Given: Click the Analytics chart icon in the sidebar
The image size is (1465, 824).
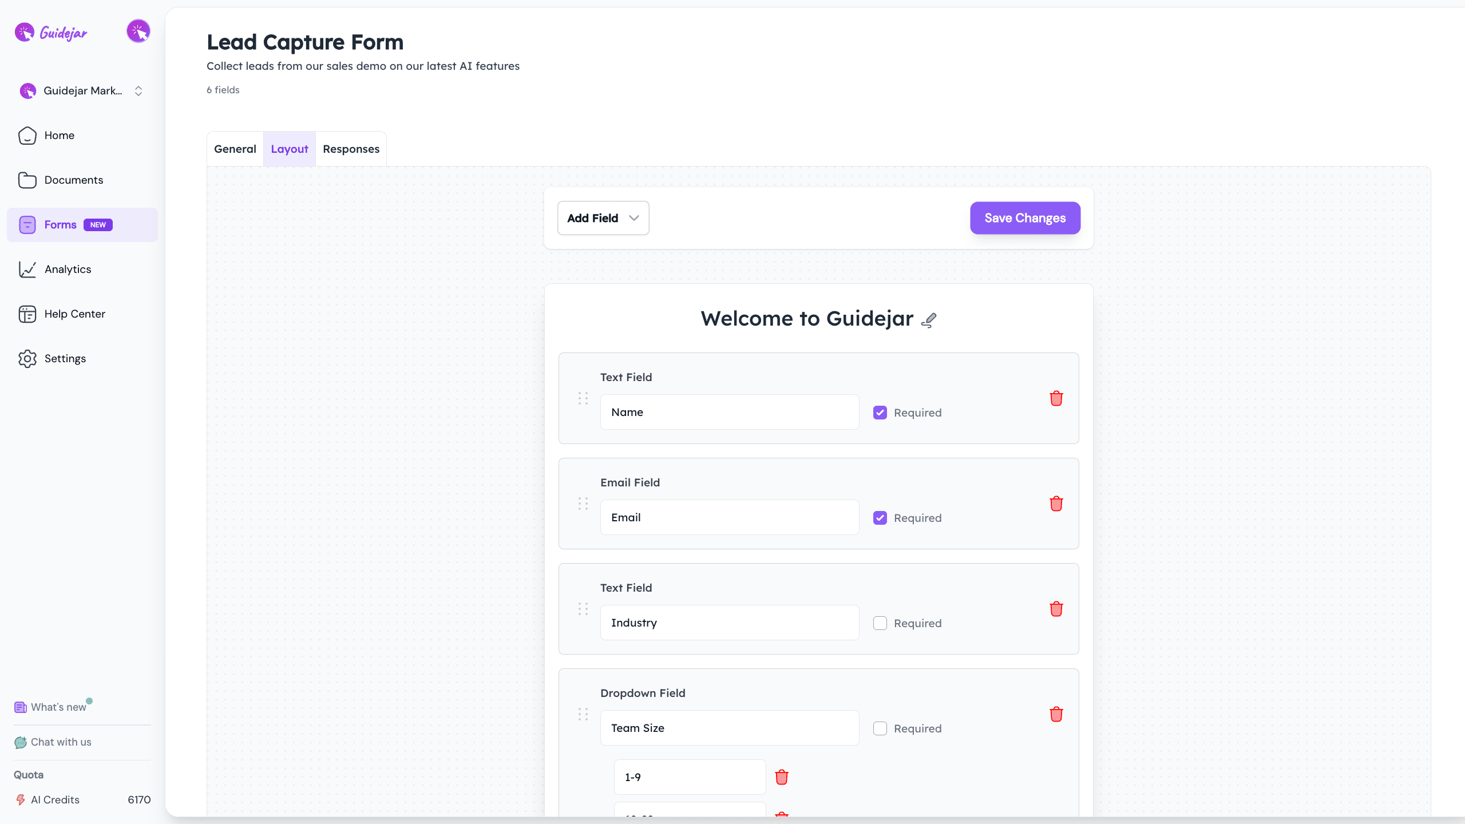Looking at the screenshot, I should point(27,269).
